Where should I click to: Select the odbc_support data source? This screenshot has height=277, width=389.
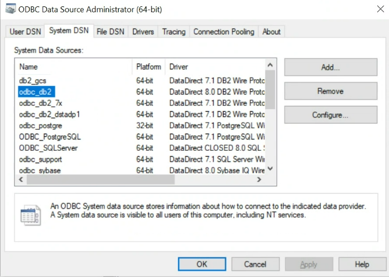click(41, 159)
